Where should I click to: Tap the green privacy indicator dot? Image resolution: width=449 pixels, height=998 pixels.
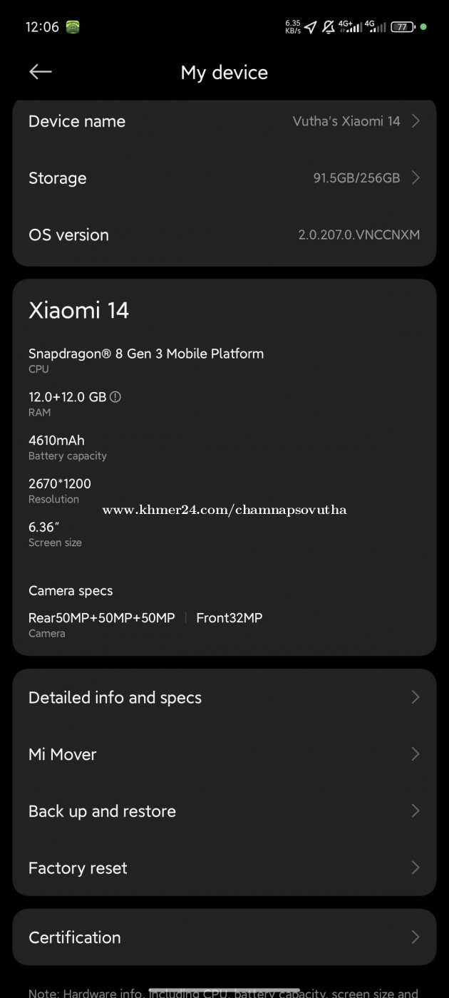tap(423, 27)
